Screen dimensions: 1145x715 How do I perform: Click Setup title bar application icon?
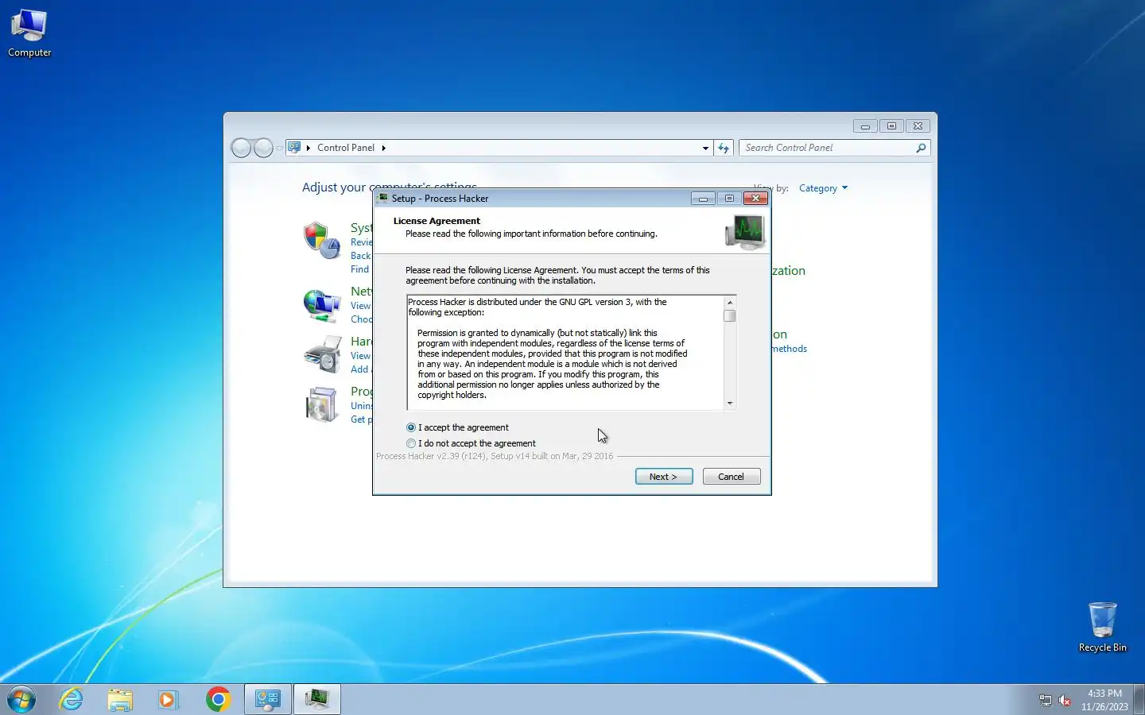click(383, 199)
